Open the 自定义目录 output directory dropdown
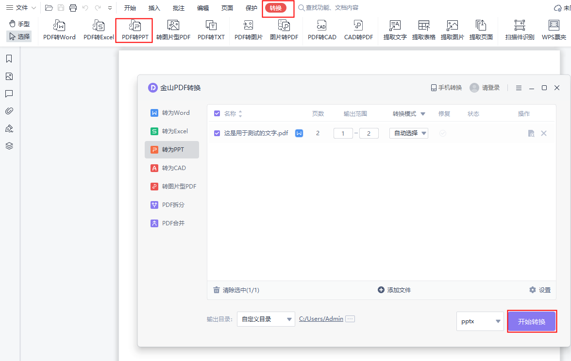This screenshot has height=361, width=571. click(266, 319)
